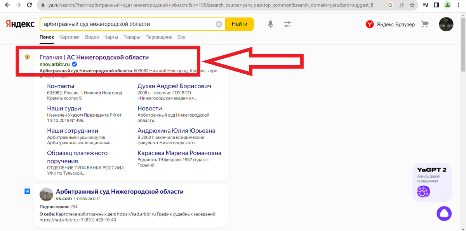Switch to the Картинки tab
466x231 pixels.
tap(70, 37)
